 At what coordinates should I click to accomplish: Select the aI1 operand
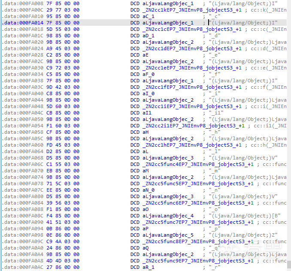(147, 113)
